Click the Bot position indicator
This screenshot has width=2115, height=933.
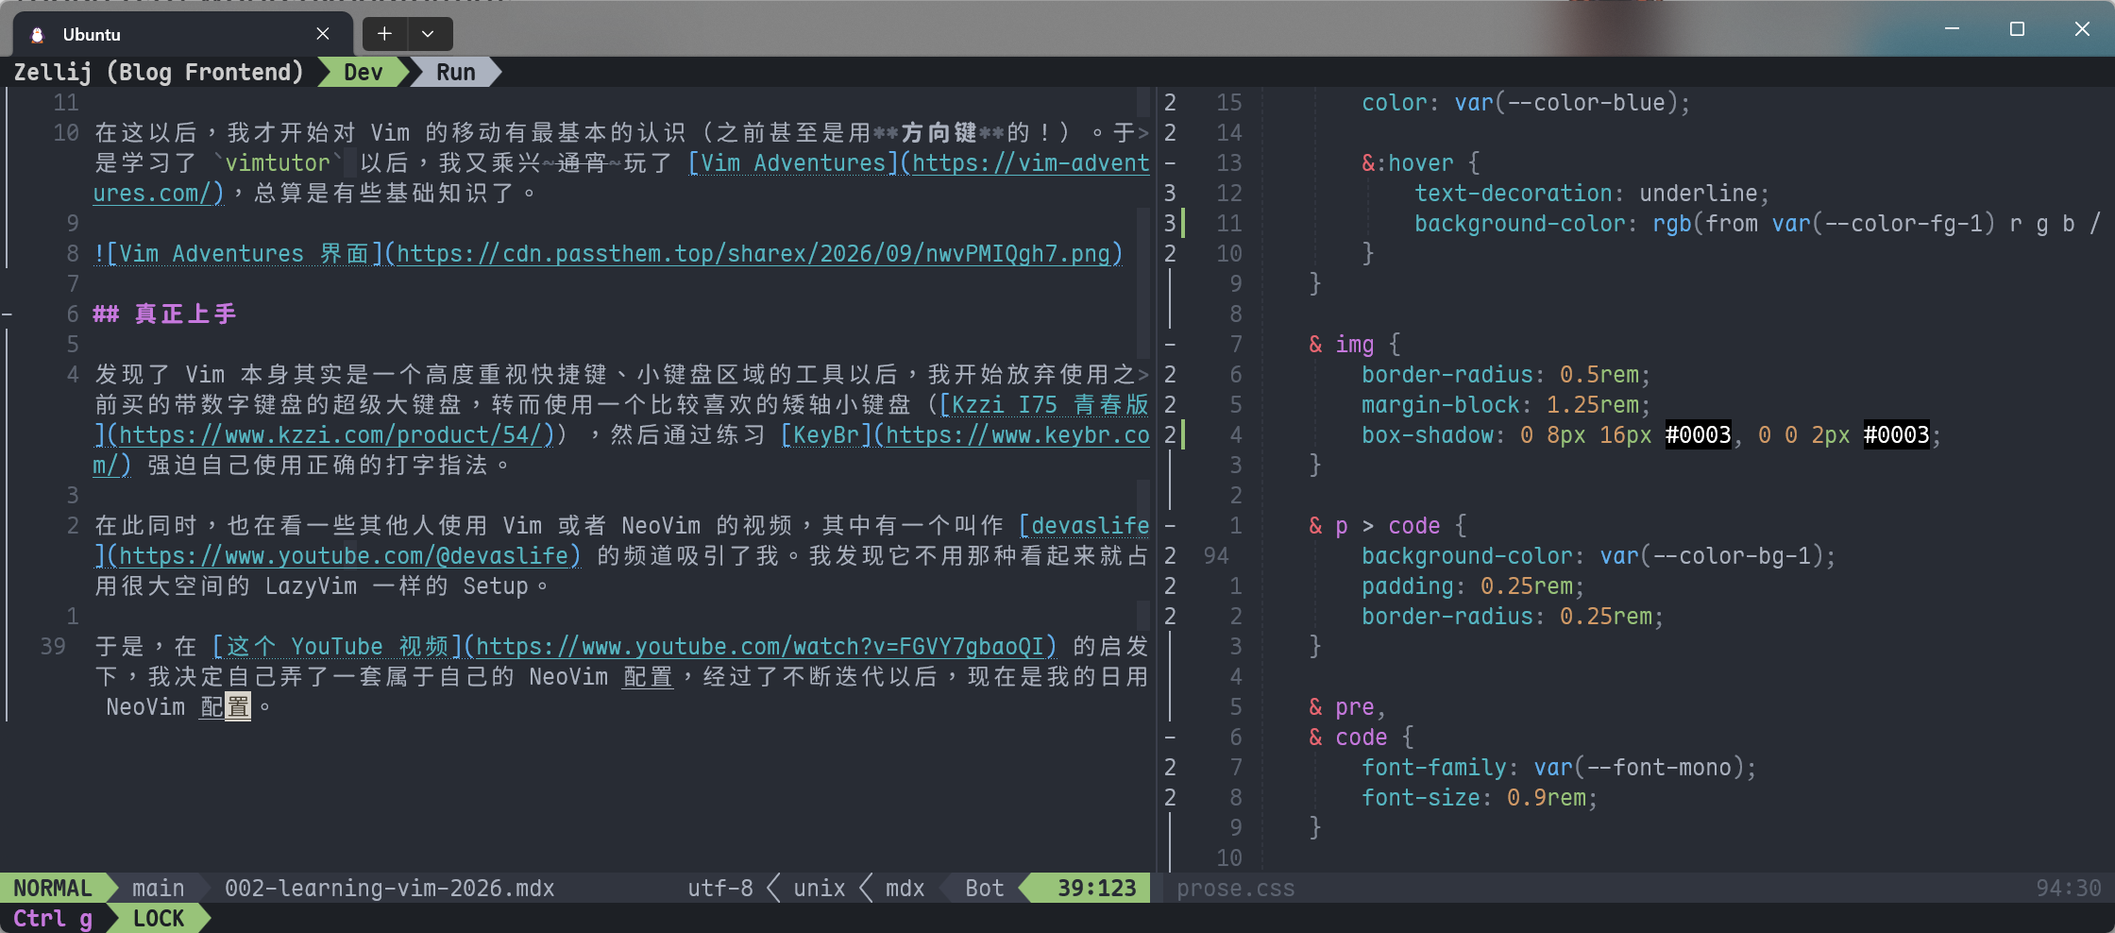point(985,888)
